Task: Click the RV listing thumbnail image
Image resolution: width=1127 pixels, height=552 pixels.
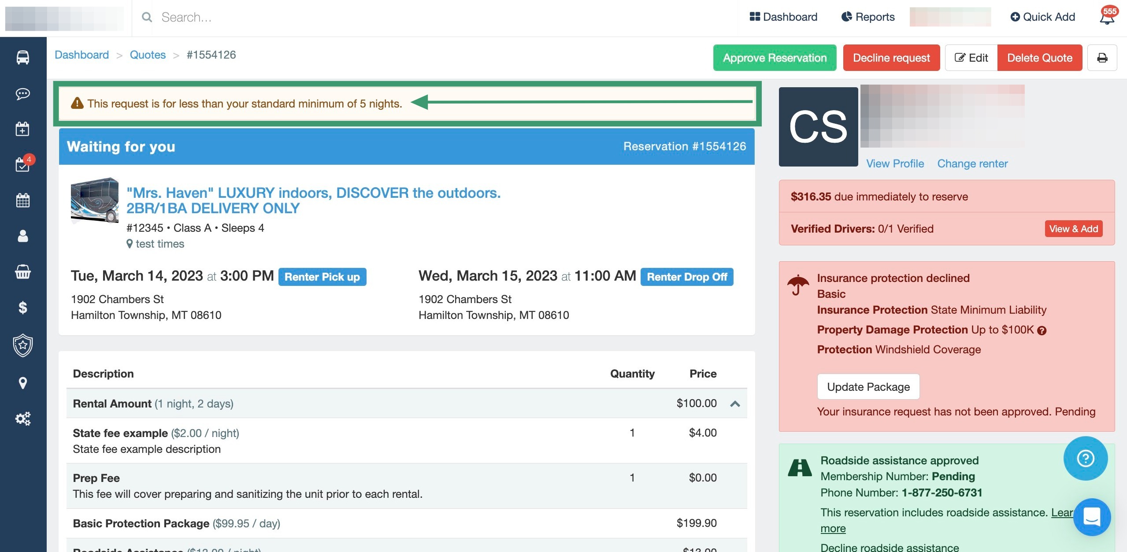Action: pyautogui.click(x=94, y=200)
